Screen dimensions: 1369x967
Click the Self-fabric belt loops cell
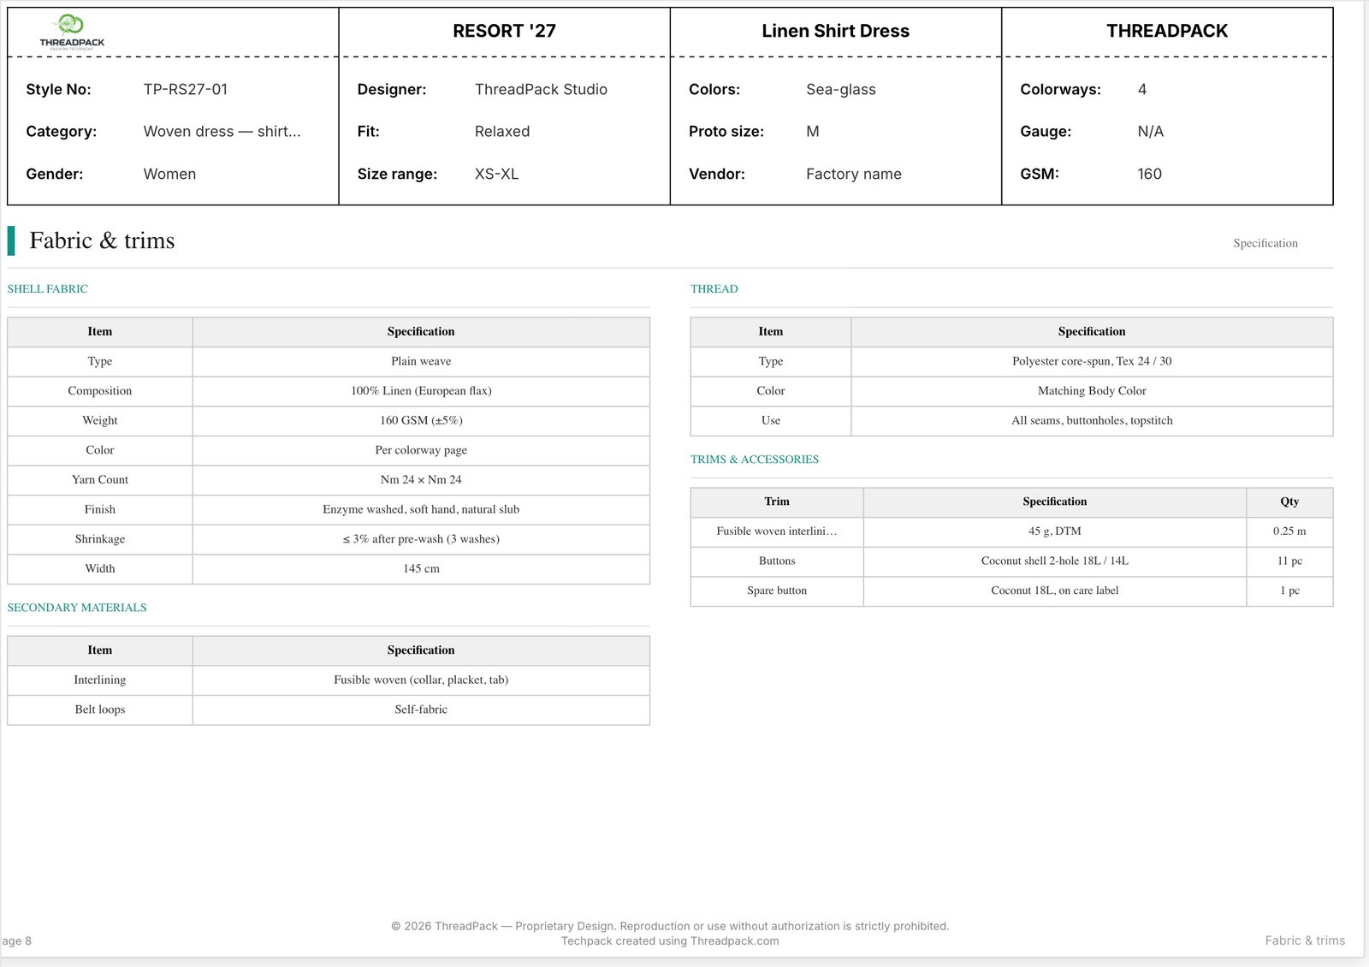click(x=421, y=709)
